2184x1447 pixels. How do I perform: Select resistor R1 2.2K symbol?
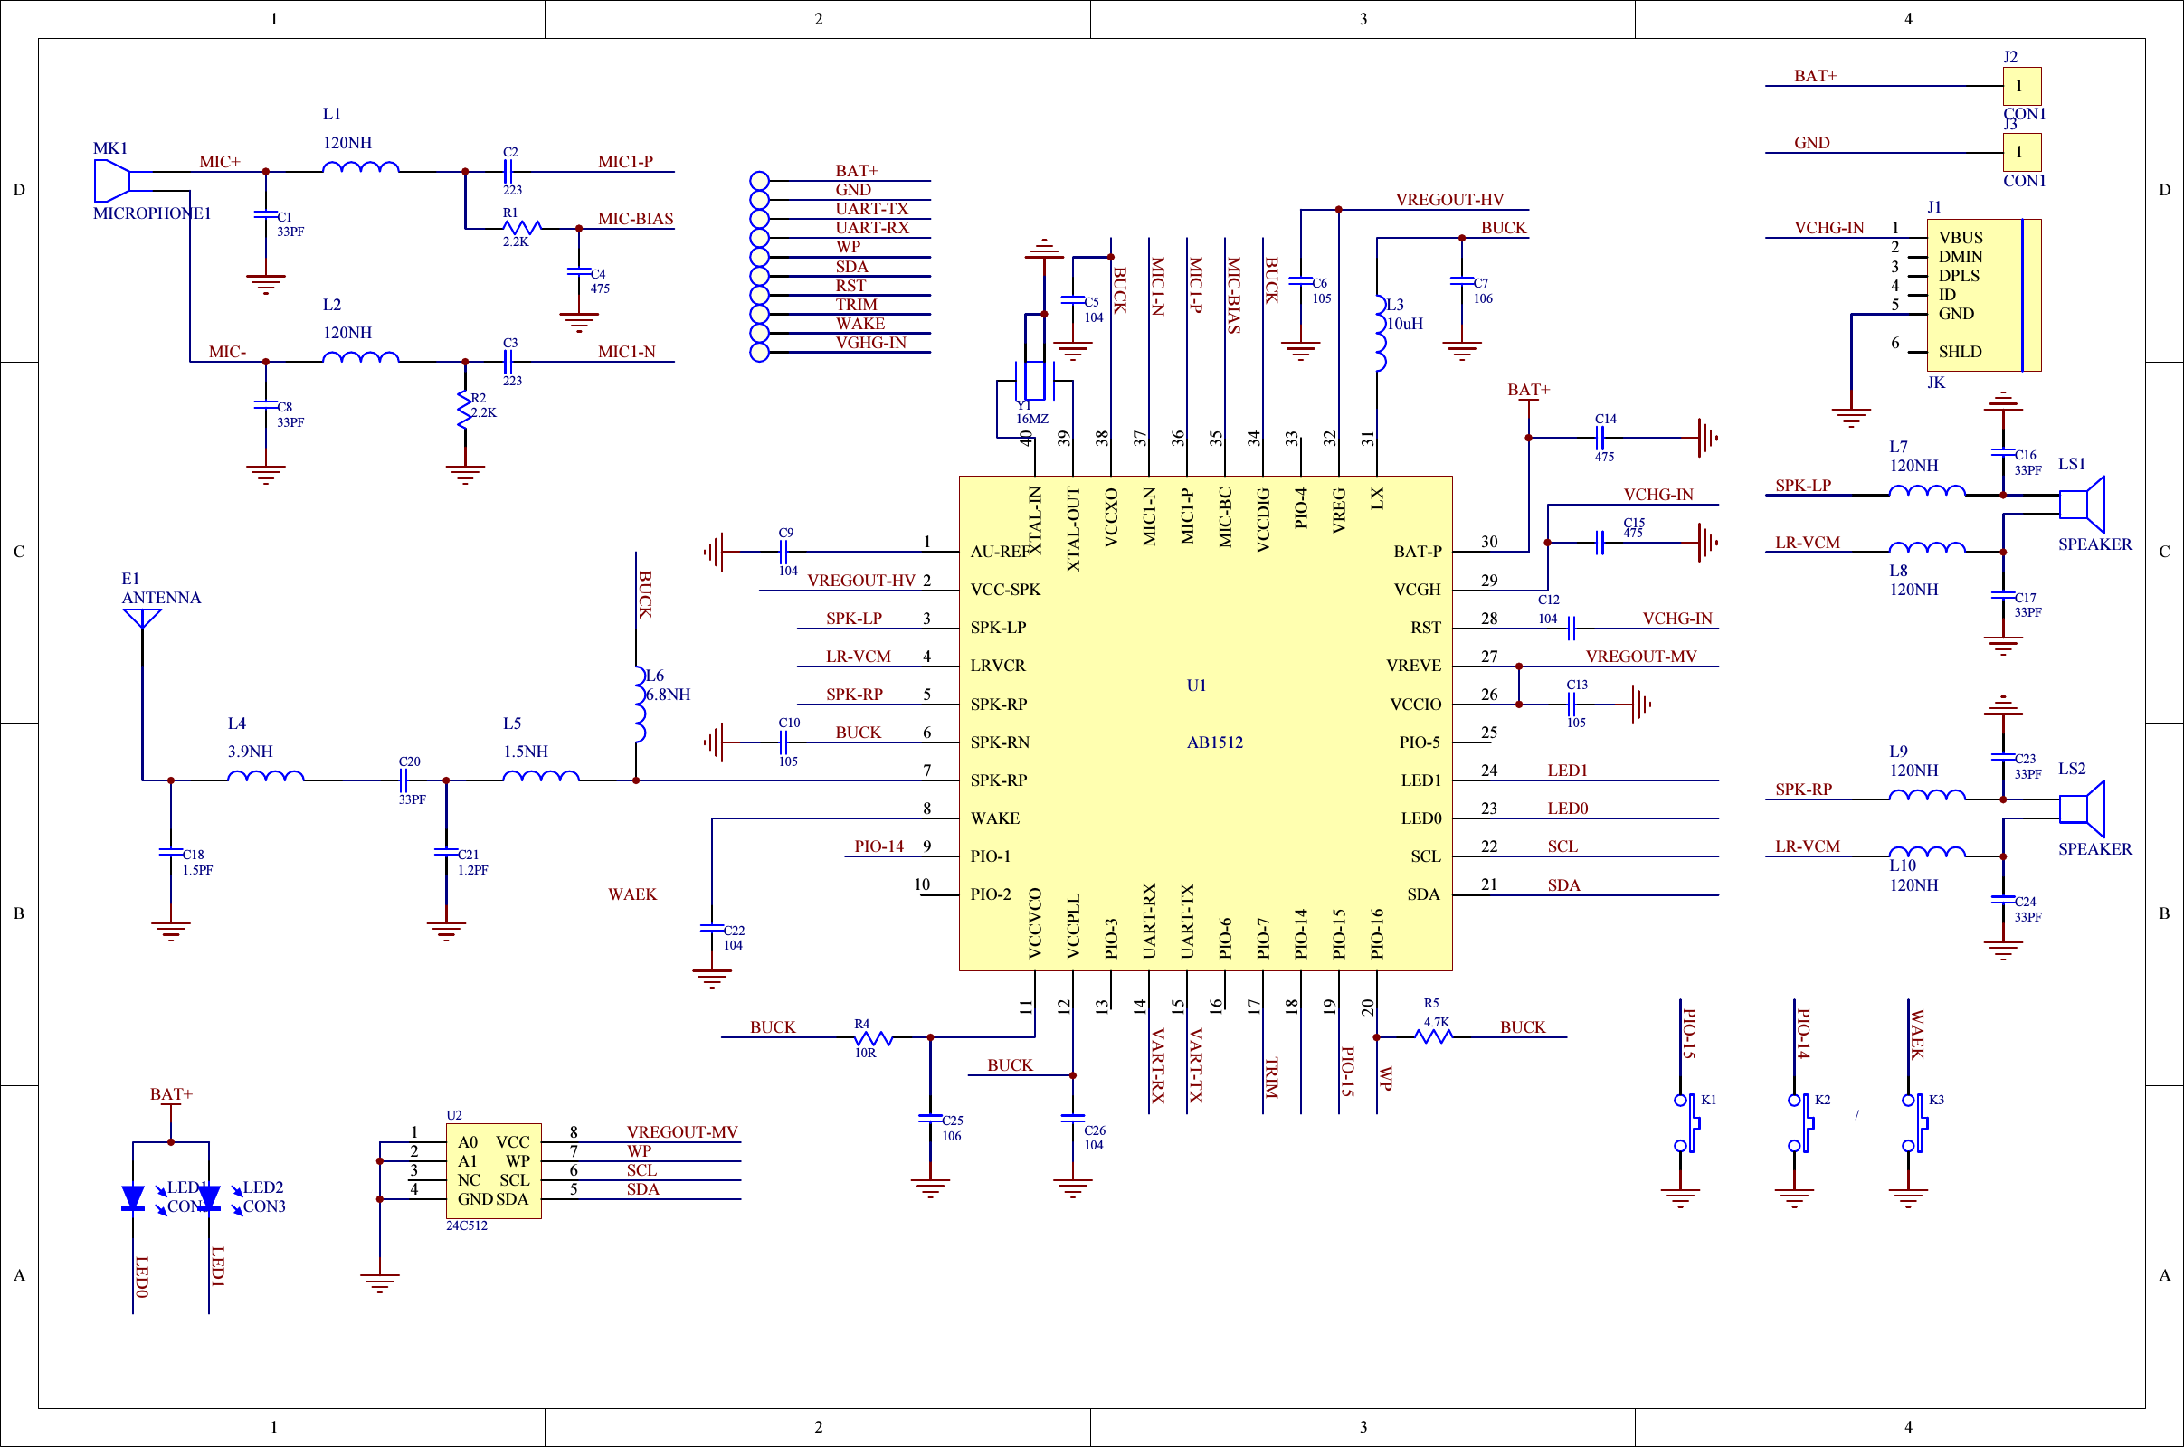[522, 227]
